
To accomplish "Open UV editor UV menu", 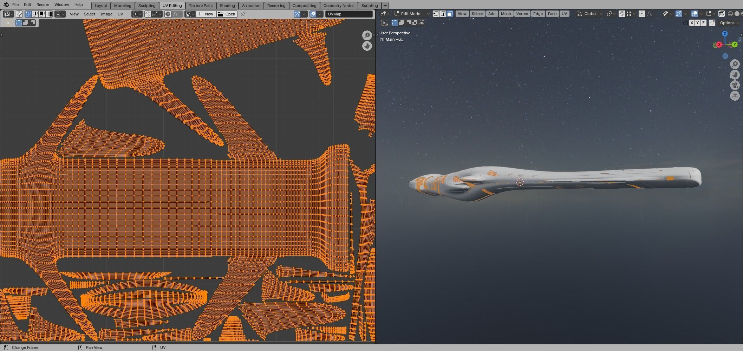I will [x=120, y=14].
